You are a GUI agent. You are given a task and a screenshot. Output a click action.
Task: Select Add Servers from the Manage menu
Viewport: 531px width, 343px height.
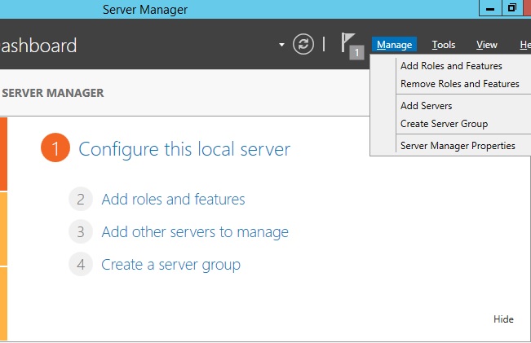(x=426, y=106)
